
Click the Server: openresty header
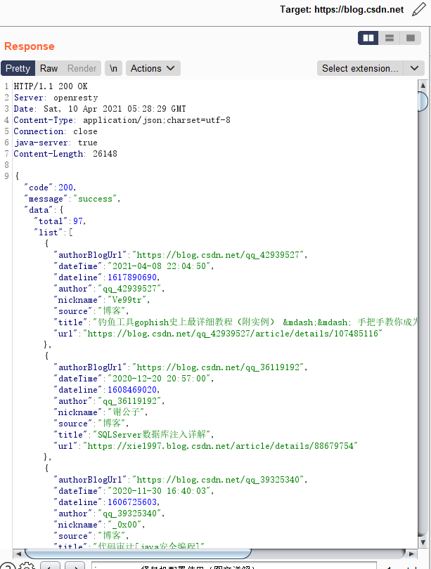[x=56, y=98]
